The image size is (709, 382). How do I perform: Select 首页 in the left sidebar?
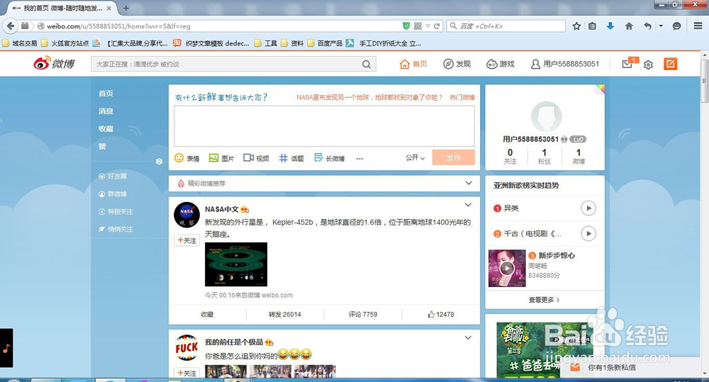point(106,93)
